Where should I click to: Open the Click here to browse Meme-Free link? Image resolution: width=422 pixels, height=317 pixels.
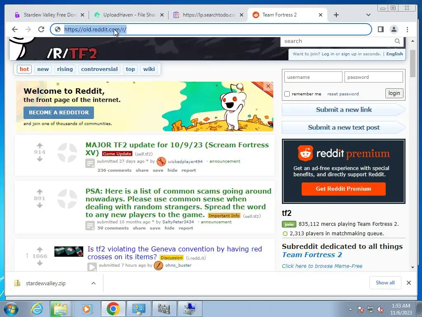pyautogui.click(x=322, y=266)
